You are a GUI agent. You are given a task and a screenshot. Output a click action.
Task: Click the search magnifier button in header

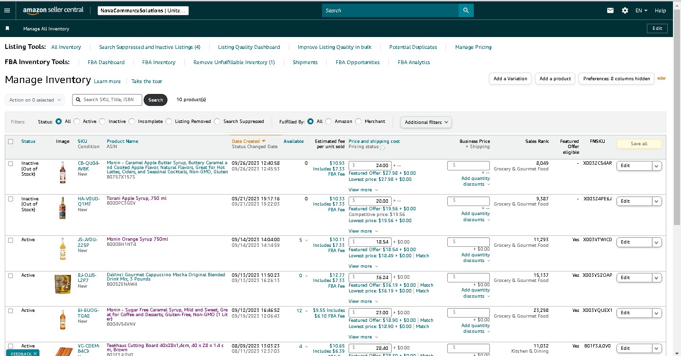[466, 10]
